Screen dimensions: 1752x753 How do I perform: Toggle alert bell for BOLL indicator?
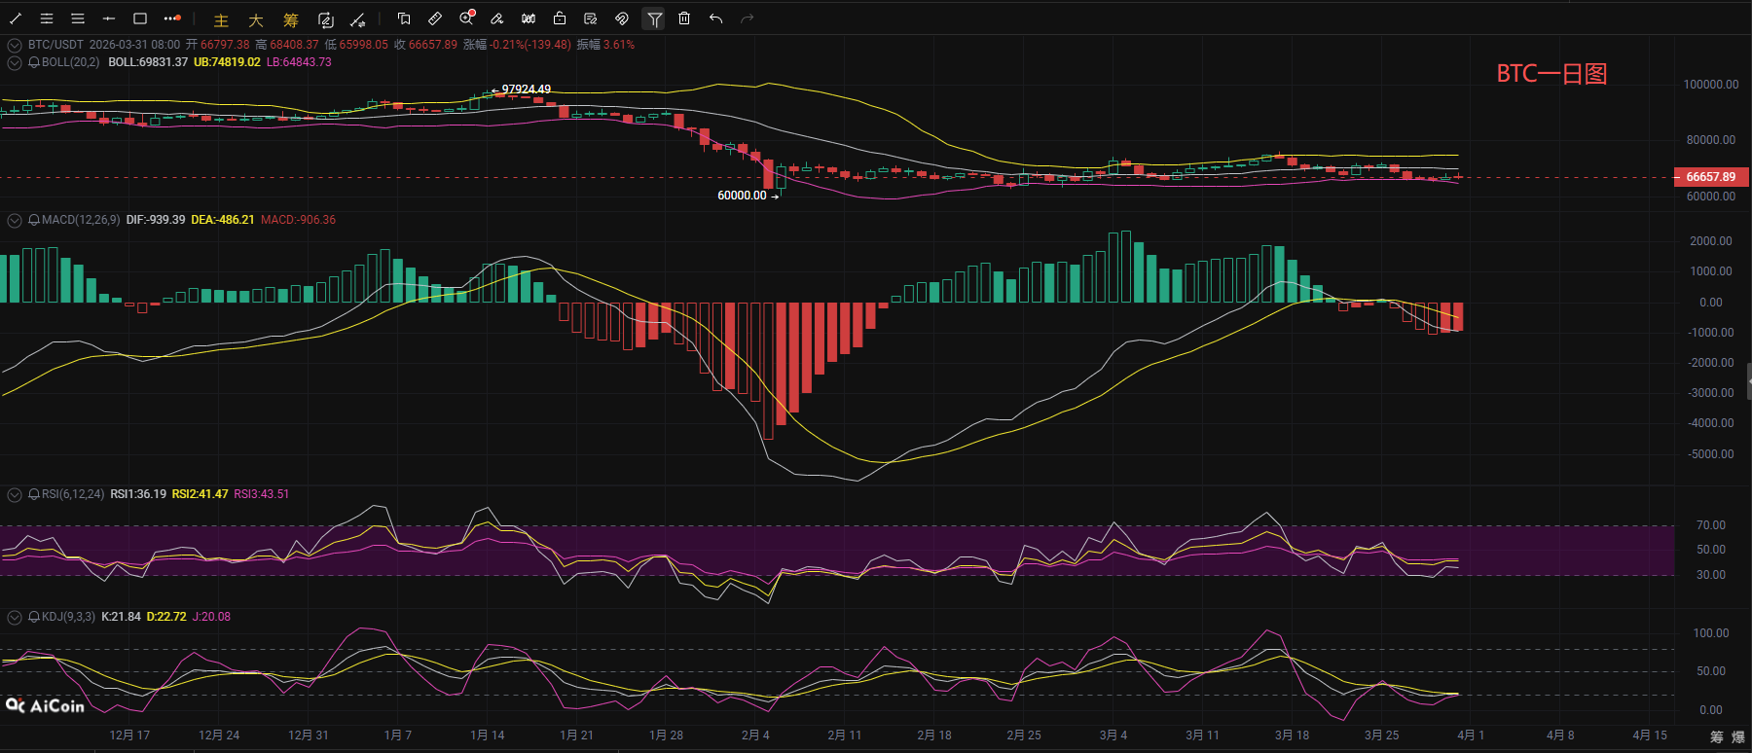[34, 62]
